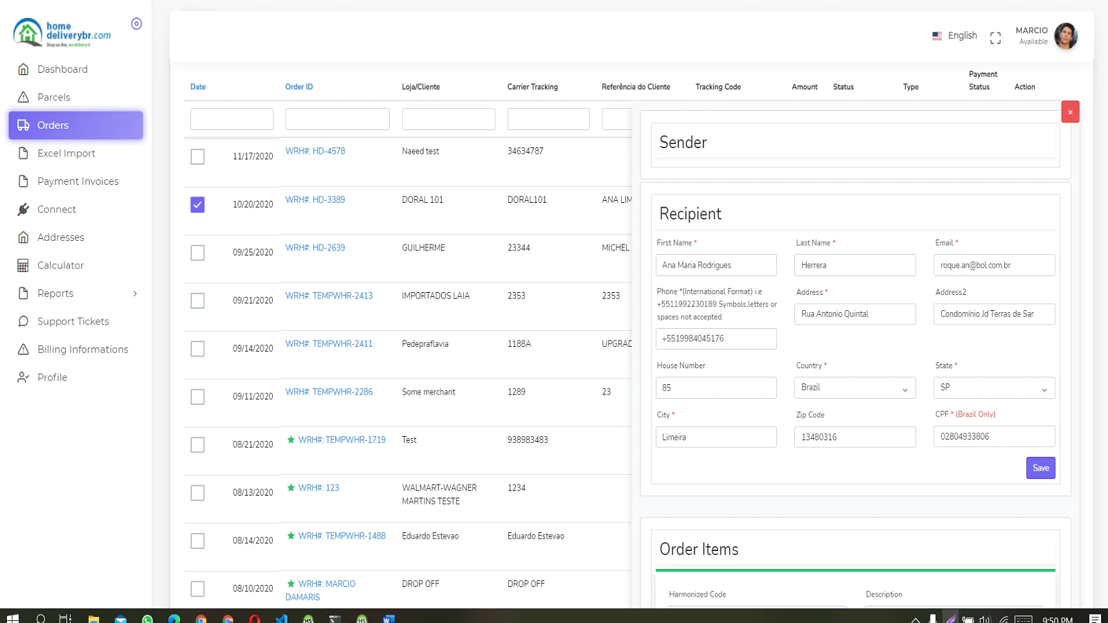Open the State dropdown showing SP
This screenshot has width=1108, height=623.
(994, 388)
